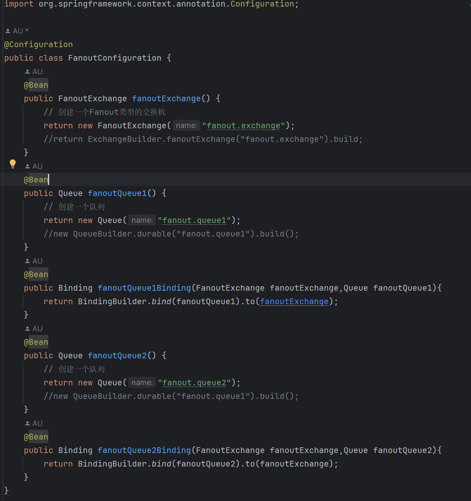Click the AU author hint above fanoutQueue2 method
This screenshot has height=501, width=471.
pyautogui.click(x=34, y=329)
